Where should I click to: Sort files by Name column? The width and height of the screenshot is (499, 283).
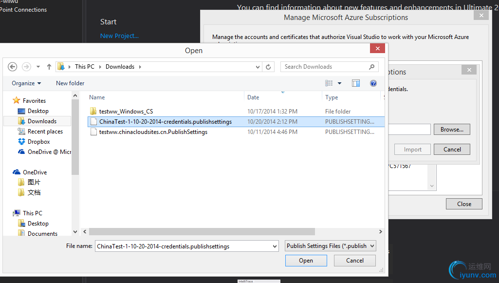click(x=97, y=97)
